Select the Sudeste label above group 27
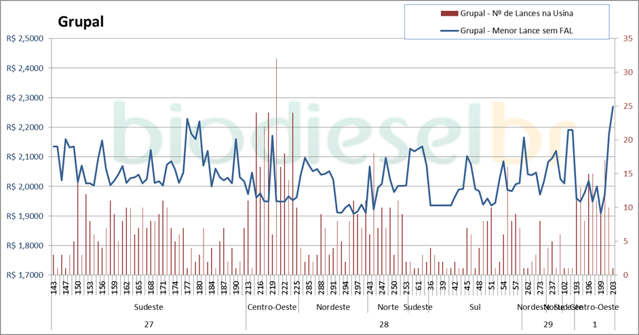Image resolution: width=639 pixels, height=335 pixels. coord(148,307)
